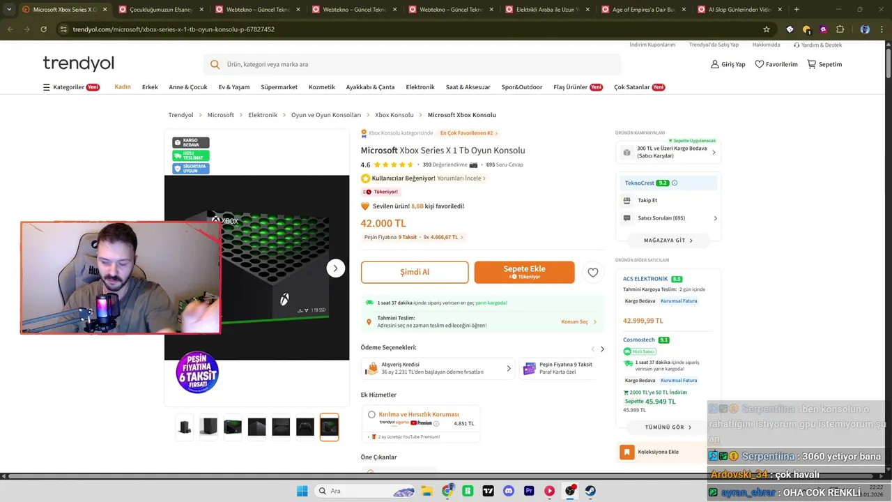Click next image arrow on product photo

pyautogui.click(x=336, y=268)
